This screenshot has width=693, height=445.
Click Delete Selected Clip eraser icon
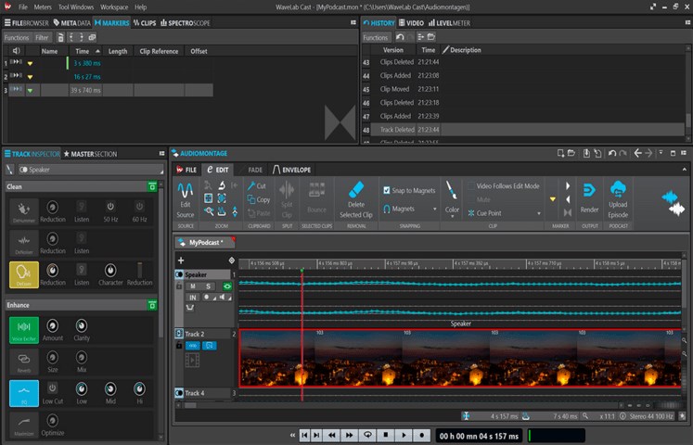pyautogui.click(x=355, y=189)
